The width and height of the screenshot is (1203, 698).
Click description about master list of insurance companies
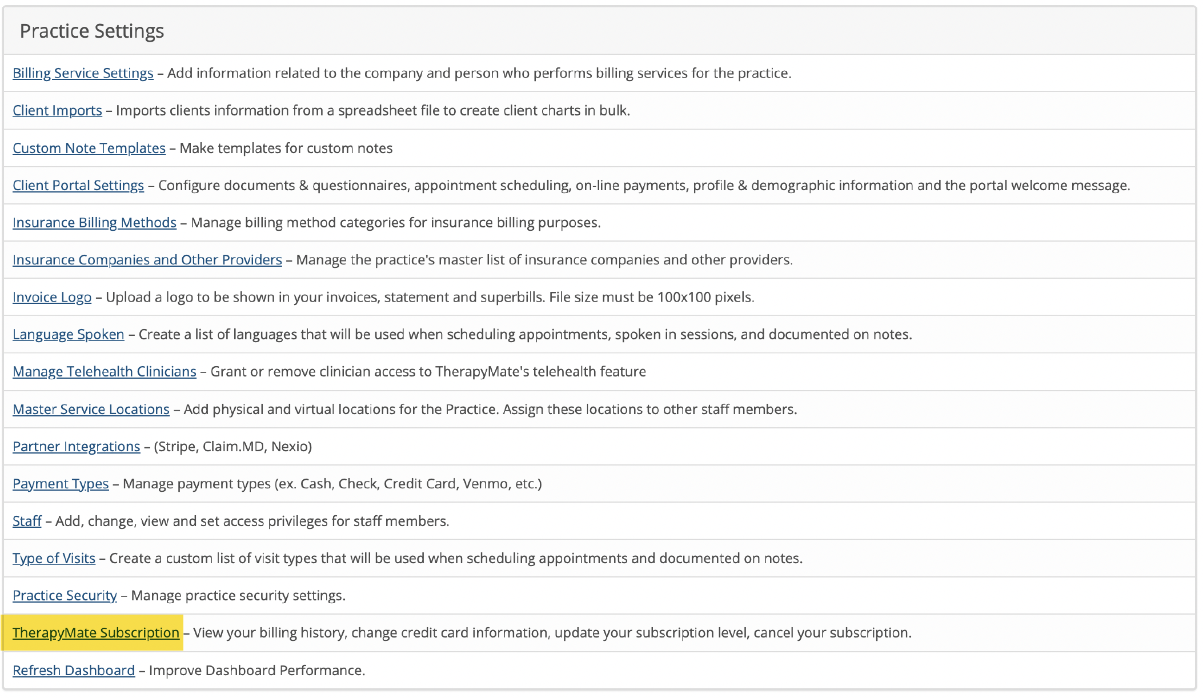tap(544, 259)
